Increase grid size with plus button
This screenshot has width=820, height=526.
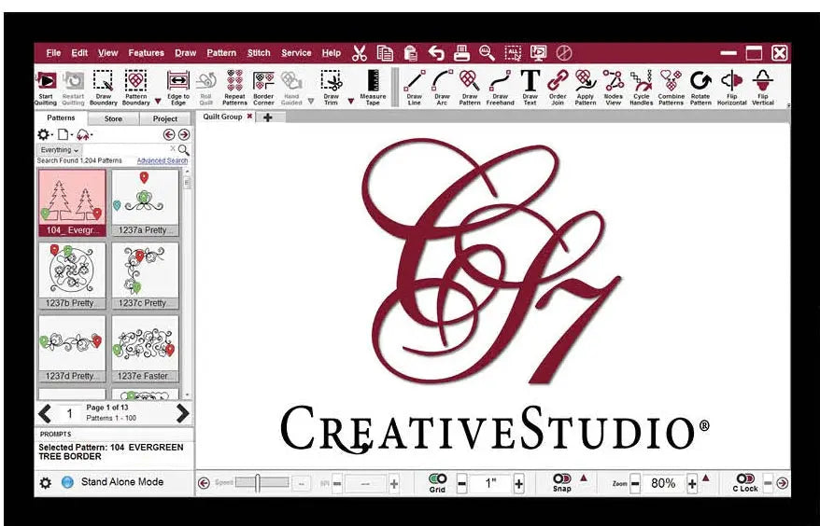(518, 484)
